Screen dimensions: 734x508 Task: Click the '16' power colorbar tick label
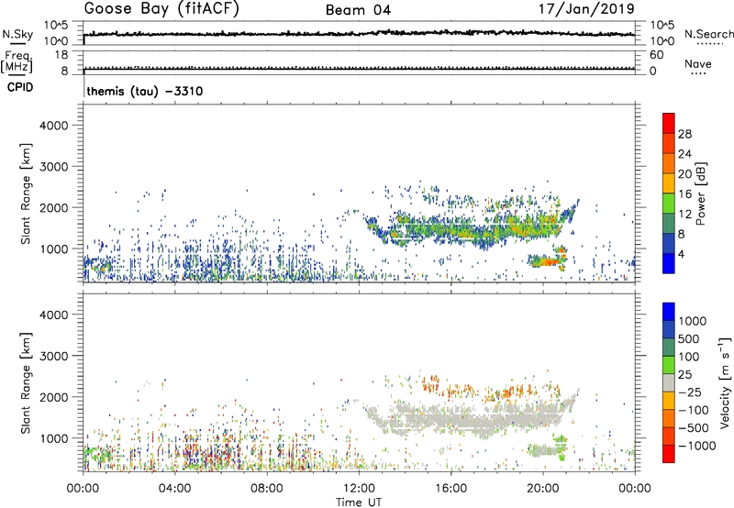coord(684,194)
